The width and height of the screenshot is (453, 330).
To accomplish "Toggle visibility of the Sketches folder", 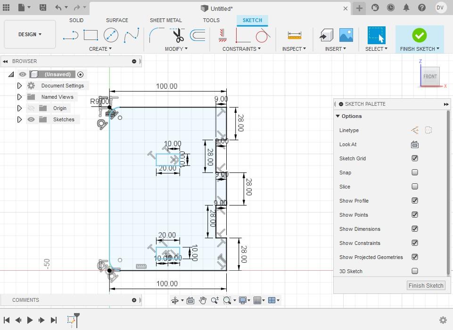I will [x=31, y=119].
